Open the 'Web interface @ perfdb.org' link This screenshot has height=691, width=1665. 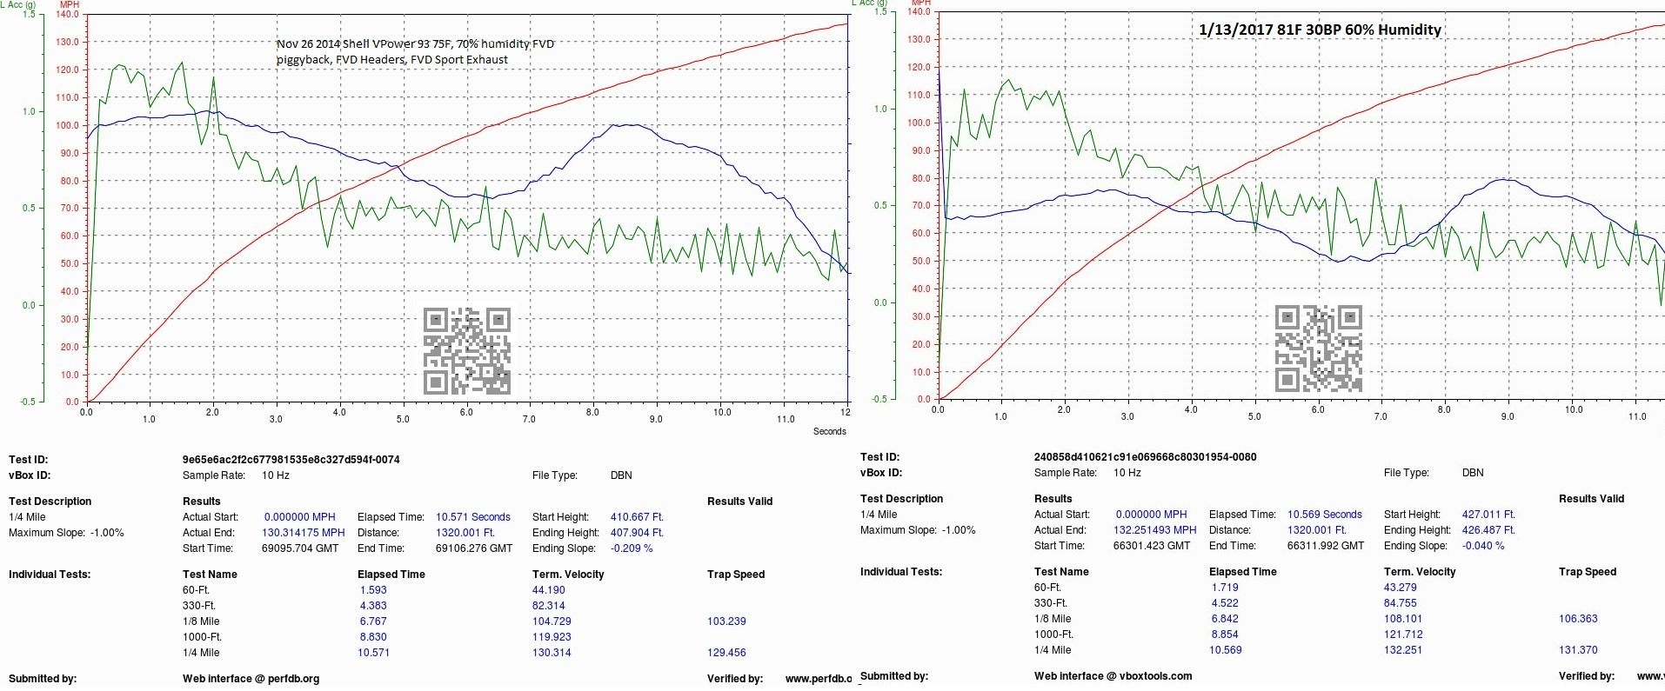(251, 679)
